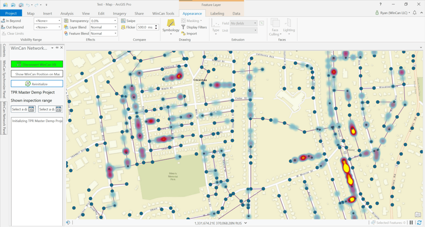Click the Disconnect WinCan VX button
425x227 pixels.
pos(37,64)
